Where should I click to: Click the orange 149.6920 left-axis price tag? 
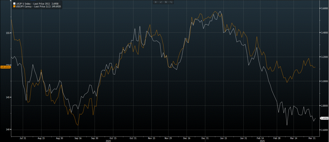(5, 67)
